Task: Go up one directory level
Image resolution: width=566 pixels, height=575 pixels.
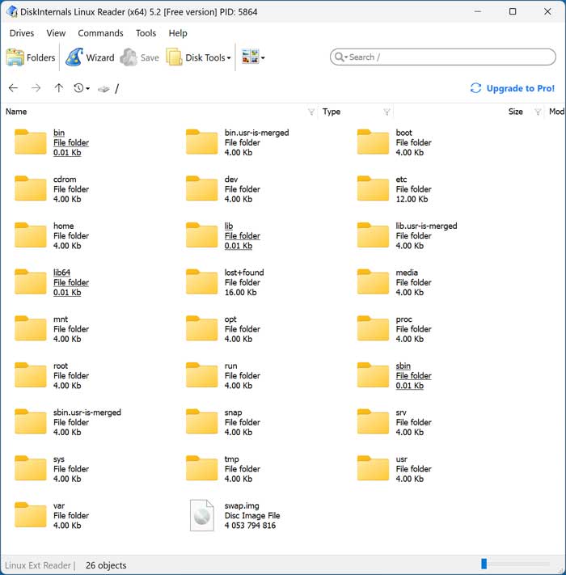Action: click(59, 88)
